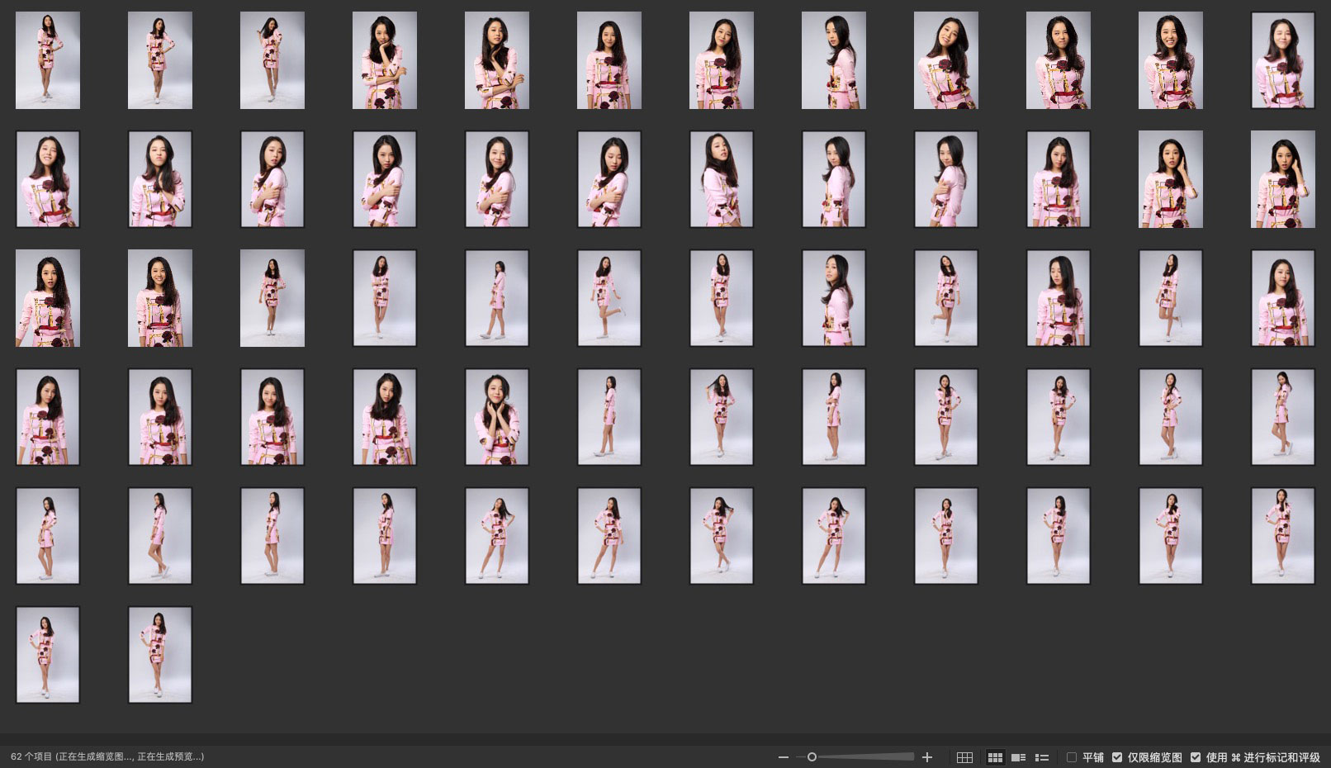Click the 62 个项目 status text

tap(107, 756)
